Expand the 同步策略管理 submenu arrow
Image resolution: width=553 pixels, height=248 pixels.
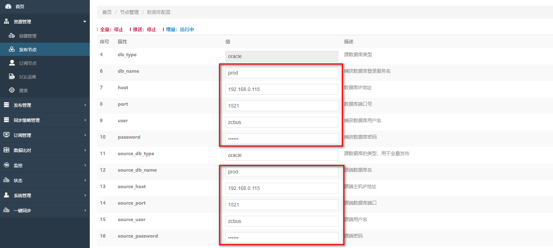[85, 120]
